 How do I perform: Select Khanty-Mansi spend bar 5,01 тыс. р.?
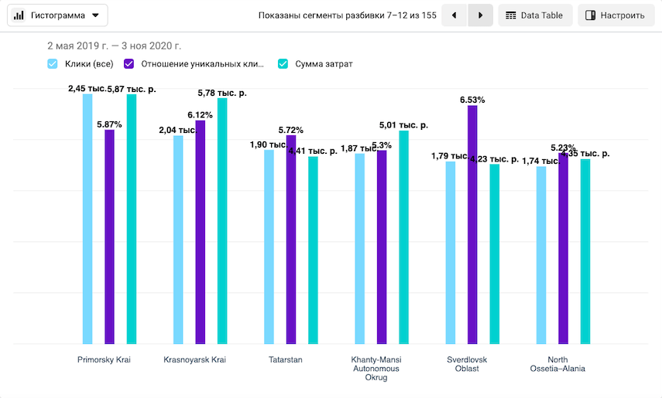coord(403,237)
